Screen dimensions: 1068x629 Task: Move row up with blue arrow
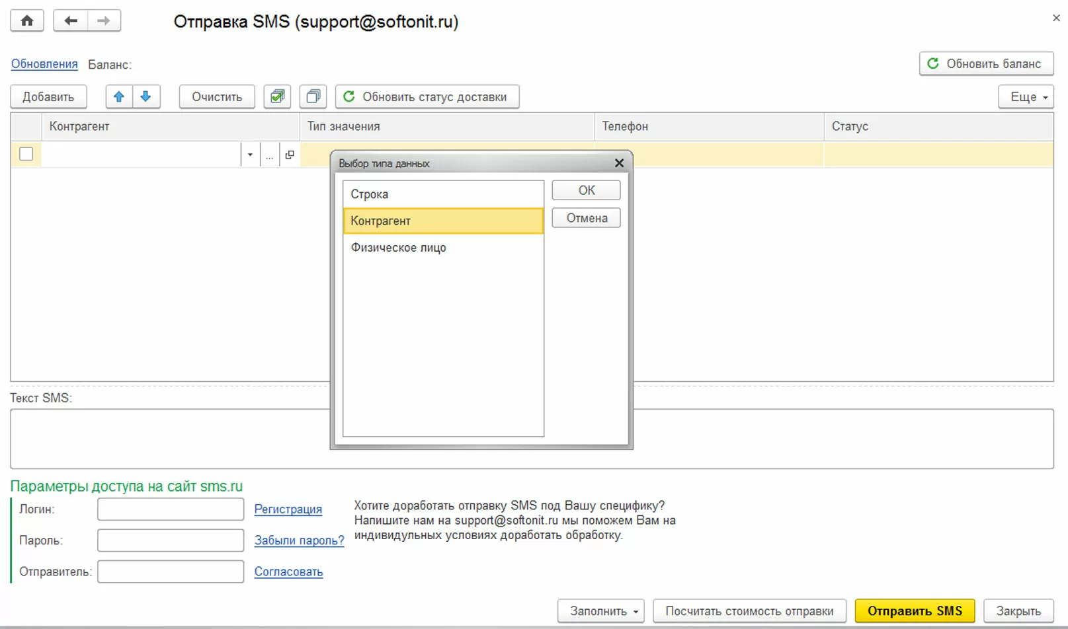pos(119,96)
